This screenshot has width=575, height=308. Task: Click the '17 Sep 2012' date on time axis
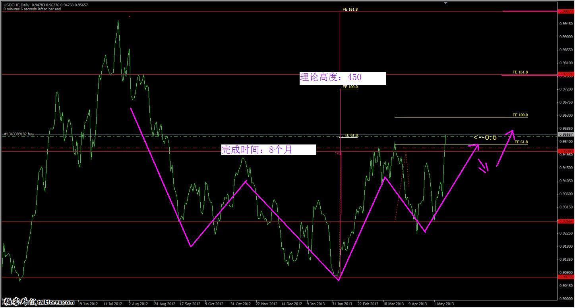tap(190, 304)
